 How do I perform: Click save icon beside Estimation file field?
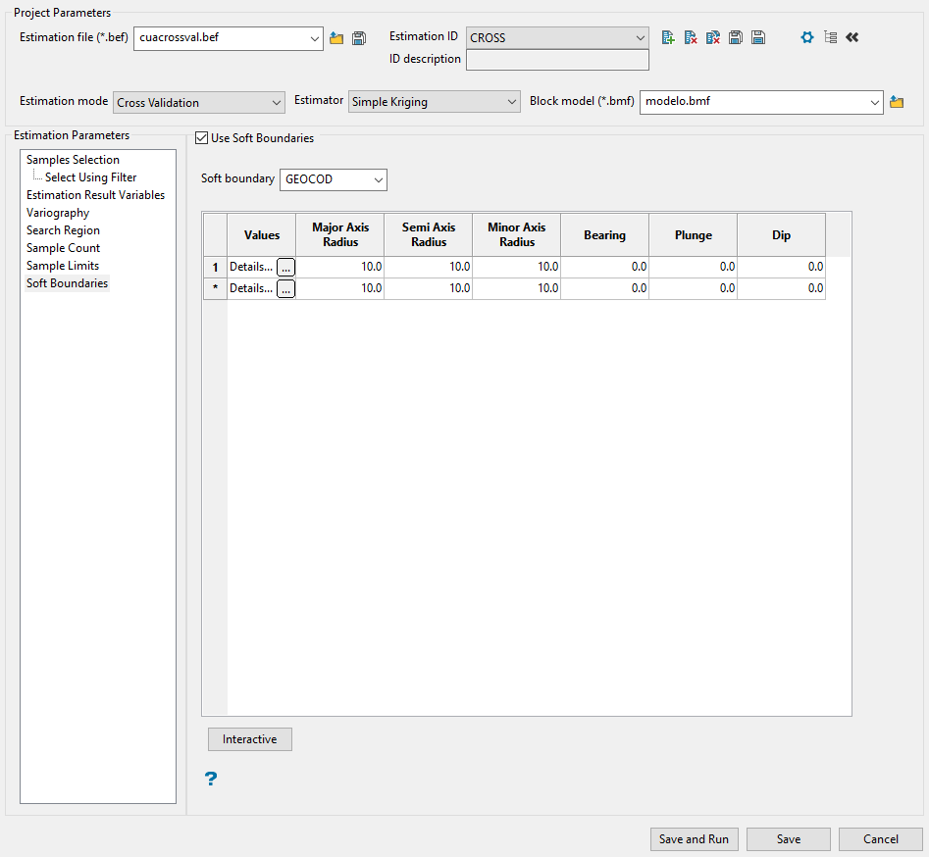359,38
